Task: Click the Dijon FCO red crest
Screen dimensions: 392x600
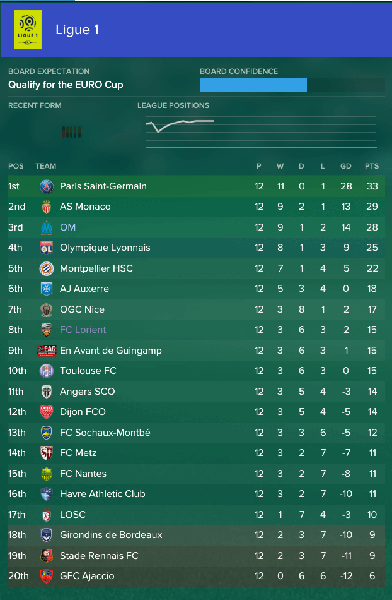Action: click(x=47, y=412)
